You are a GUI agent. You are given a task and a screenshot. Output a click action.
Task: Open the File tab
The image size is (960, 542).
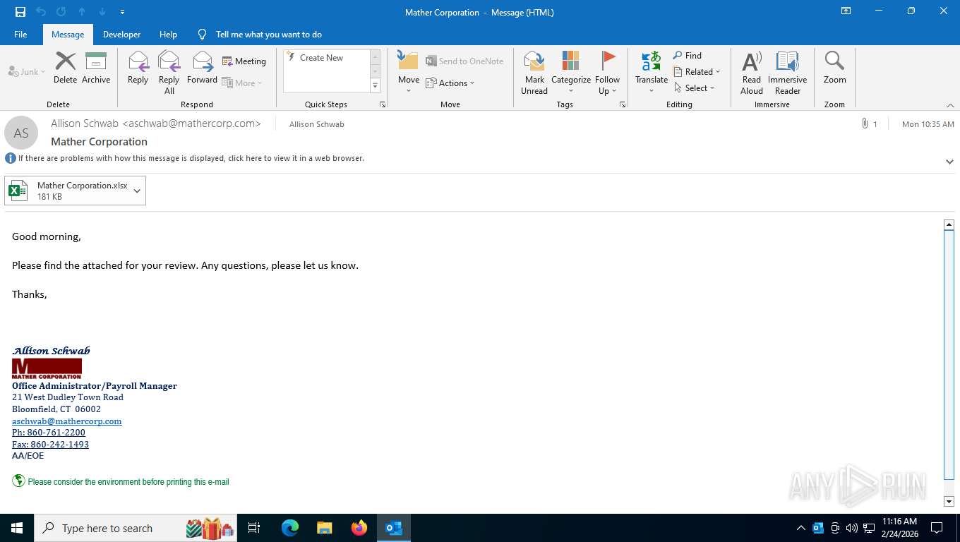coord(20,34)
